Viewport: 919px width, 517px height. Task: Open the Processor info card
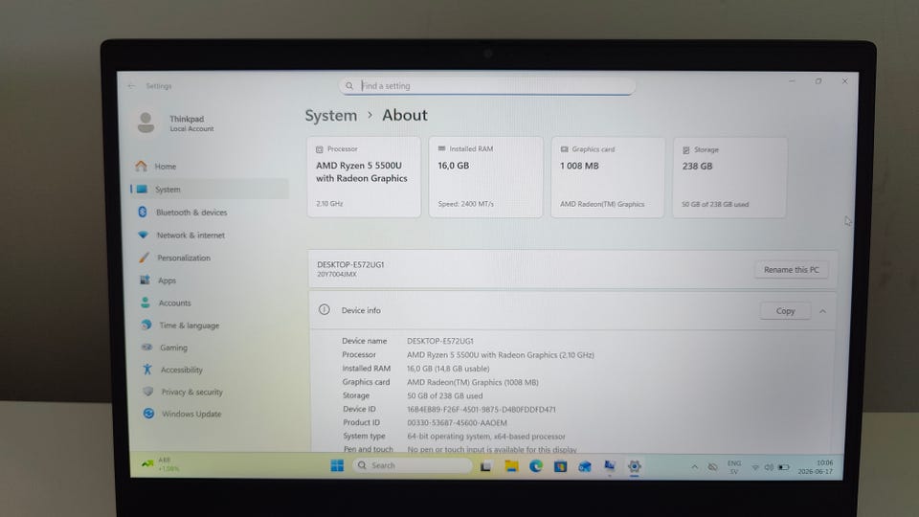coord(364,177)
